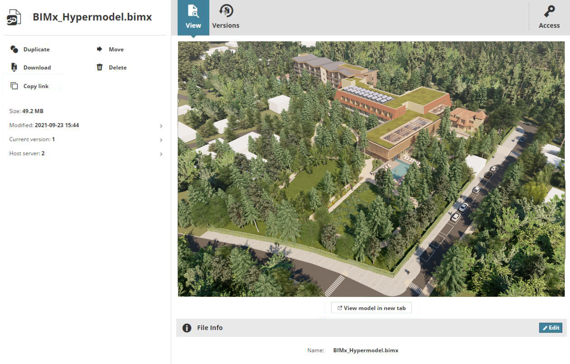This screenshot has width=570, height=364.
Task: Expand the Current version row chevron
Action: point(161,140)
